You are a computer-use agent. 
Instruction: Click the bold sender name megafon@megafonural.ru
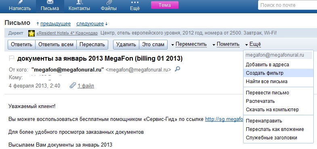[x=68, y=69]
